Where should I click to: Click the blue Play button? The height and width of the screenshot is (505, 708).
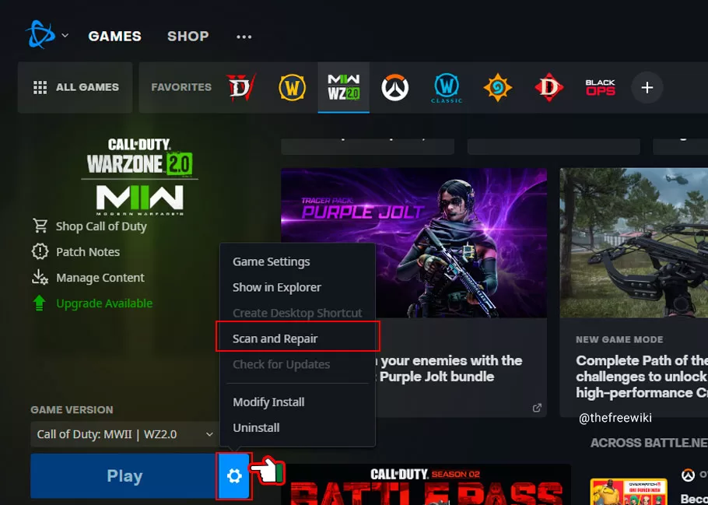pyautogui.click(x=124, y=475)
